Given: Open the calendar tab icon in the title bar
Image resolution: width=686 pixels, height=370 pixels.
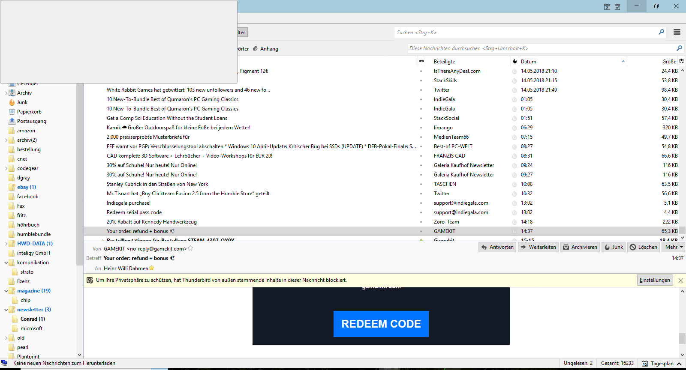Looking at the screenshot, I should click(x=607, y=6).
